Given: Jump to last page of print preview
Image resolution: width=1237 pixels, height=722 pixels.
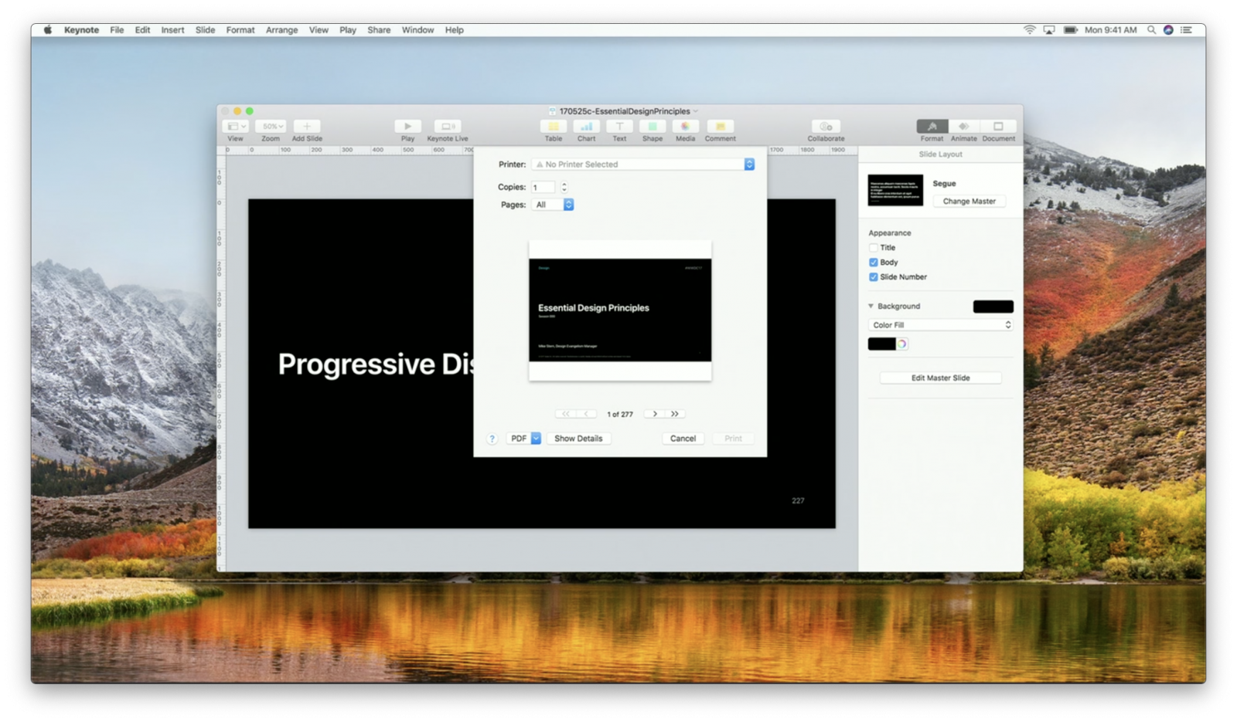Looking at the screenshot, I should coord(675,414).
